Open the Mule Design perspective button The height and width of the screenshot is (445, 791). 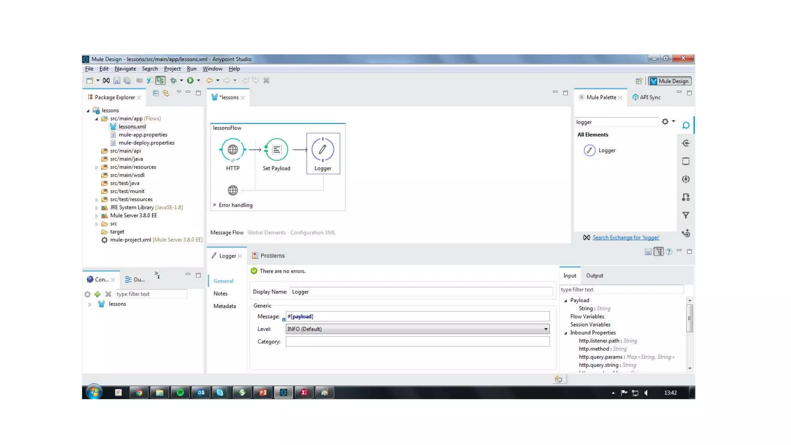pos(669,81)
